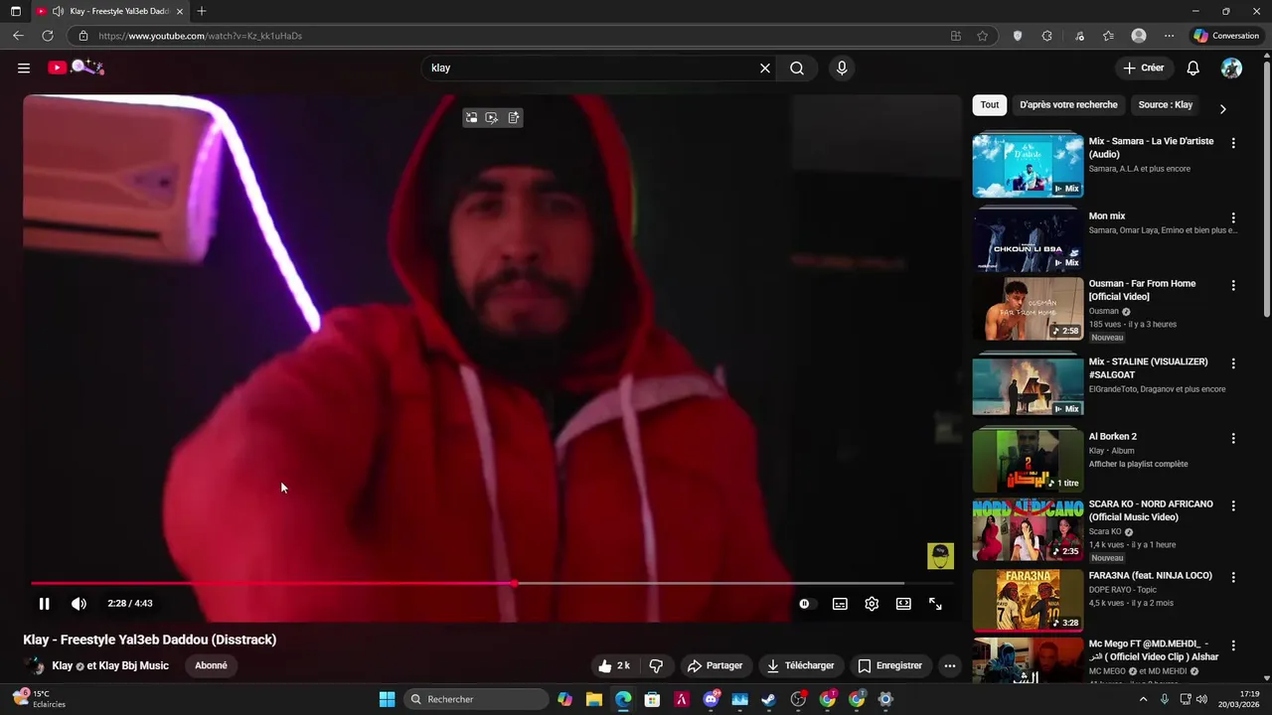Add page to favorites with the star
Image resolution: width=1272 pixels, height=715 pixels.
982,36
